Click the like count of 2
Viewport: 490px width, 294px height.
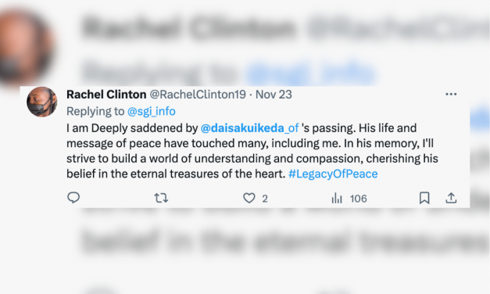pos(265,199)
